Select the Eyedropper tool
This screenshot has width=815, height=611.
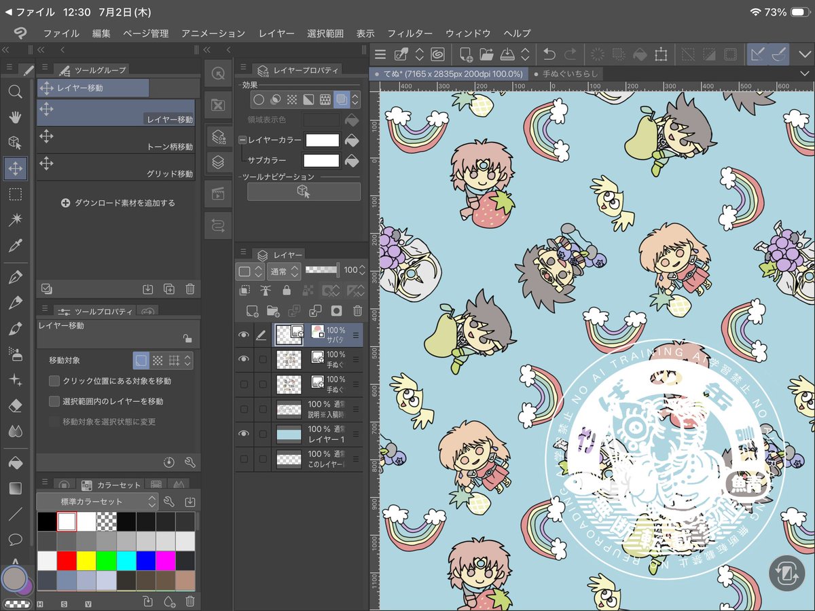point(15,245)
